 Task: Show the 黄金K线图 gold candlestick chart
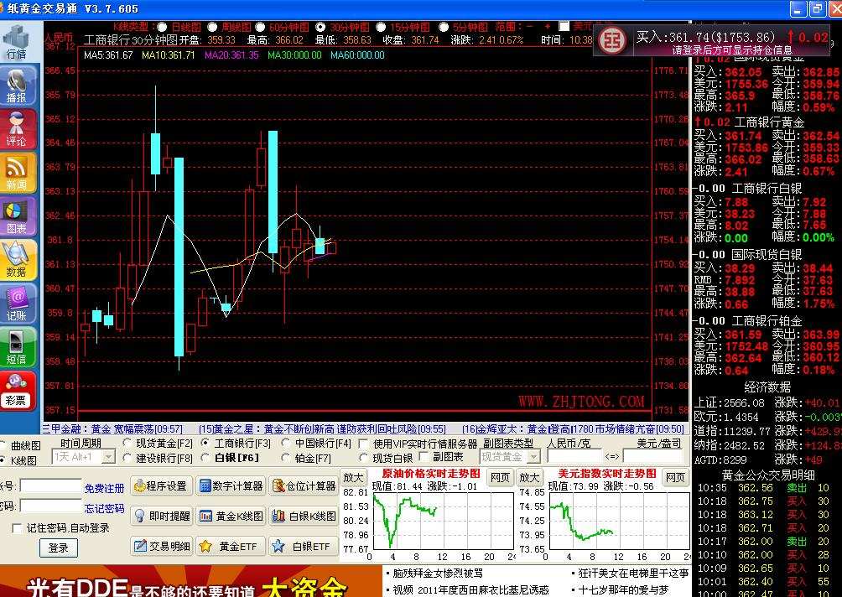point(231,516)
